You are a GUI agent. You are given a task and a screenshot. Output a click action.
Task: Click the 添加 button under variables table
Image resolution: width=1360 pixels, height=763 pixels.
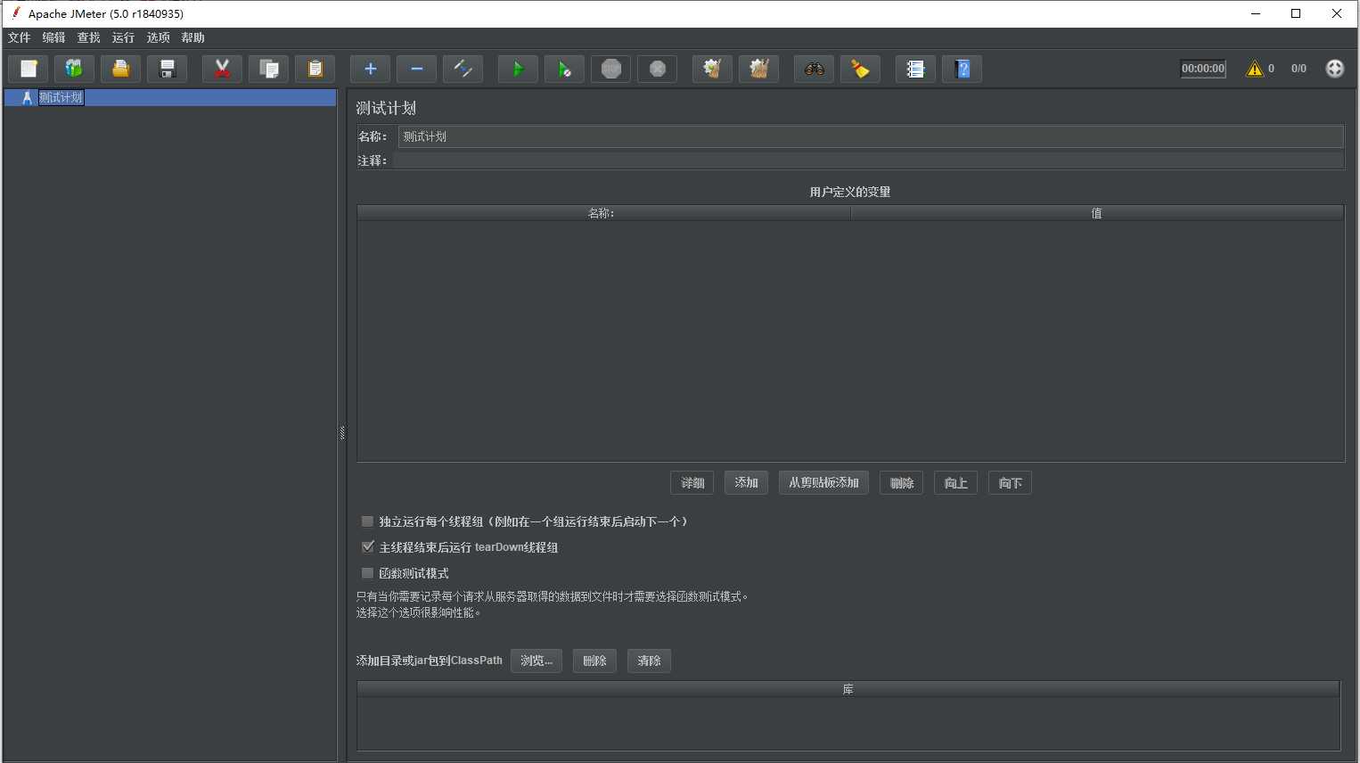pyautogui.click(x=746, y=483)
